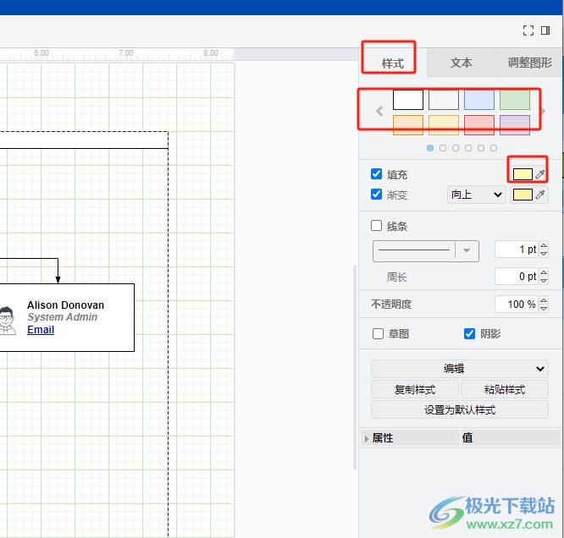Open the line style pattern dropdown
The width and height of the screenshot is (564, 538).
(426, 251)
